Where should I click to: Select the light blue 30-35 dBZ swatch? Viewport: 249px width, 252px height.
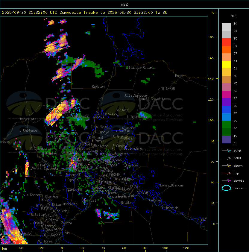[226, 117]
